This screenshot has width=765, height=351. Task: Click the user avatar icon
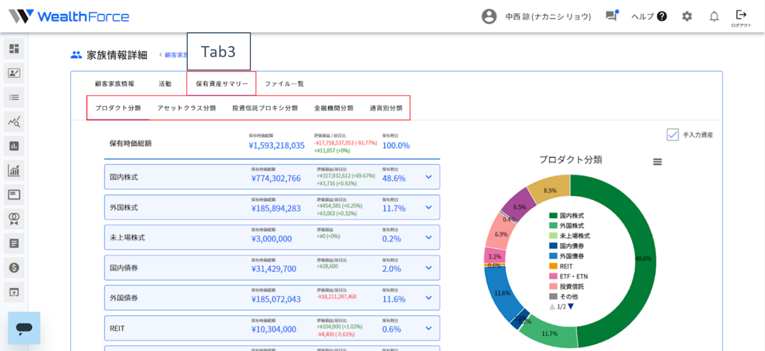point(489,16)
